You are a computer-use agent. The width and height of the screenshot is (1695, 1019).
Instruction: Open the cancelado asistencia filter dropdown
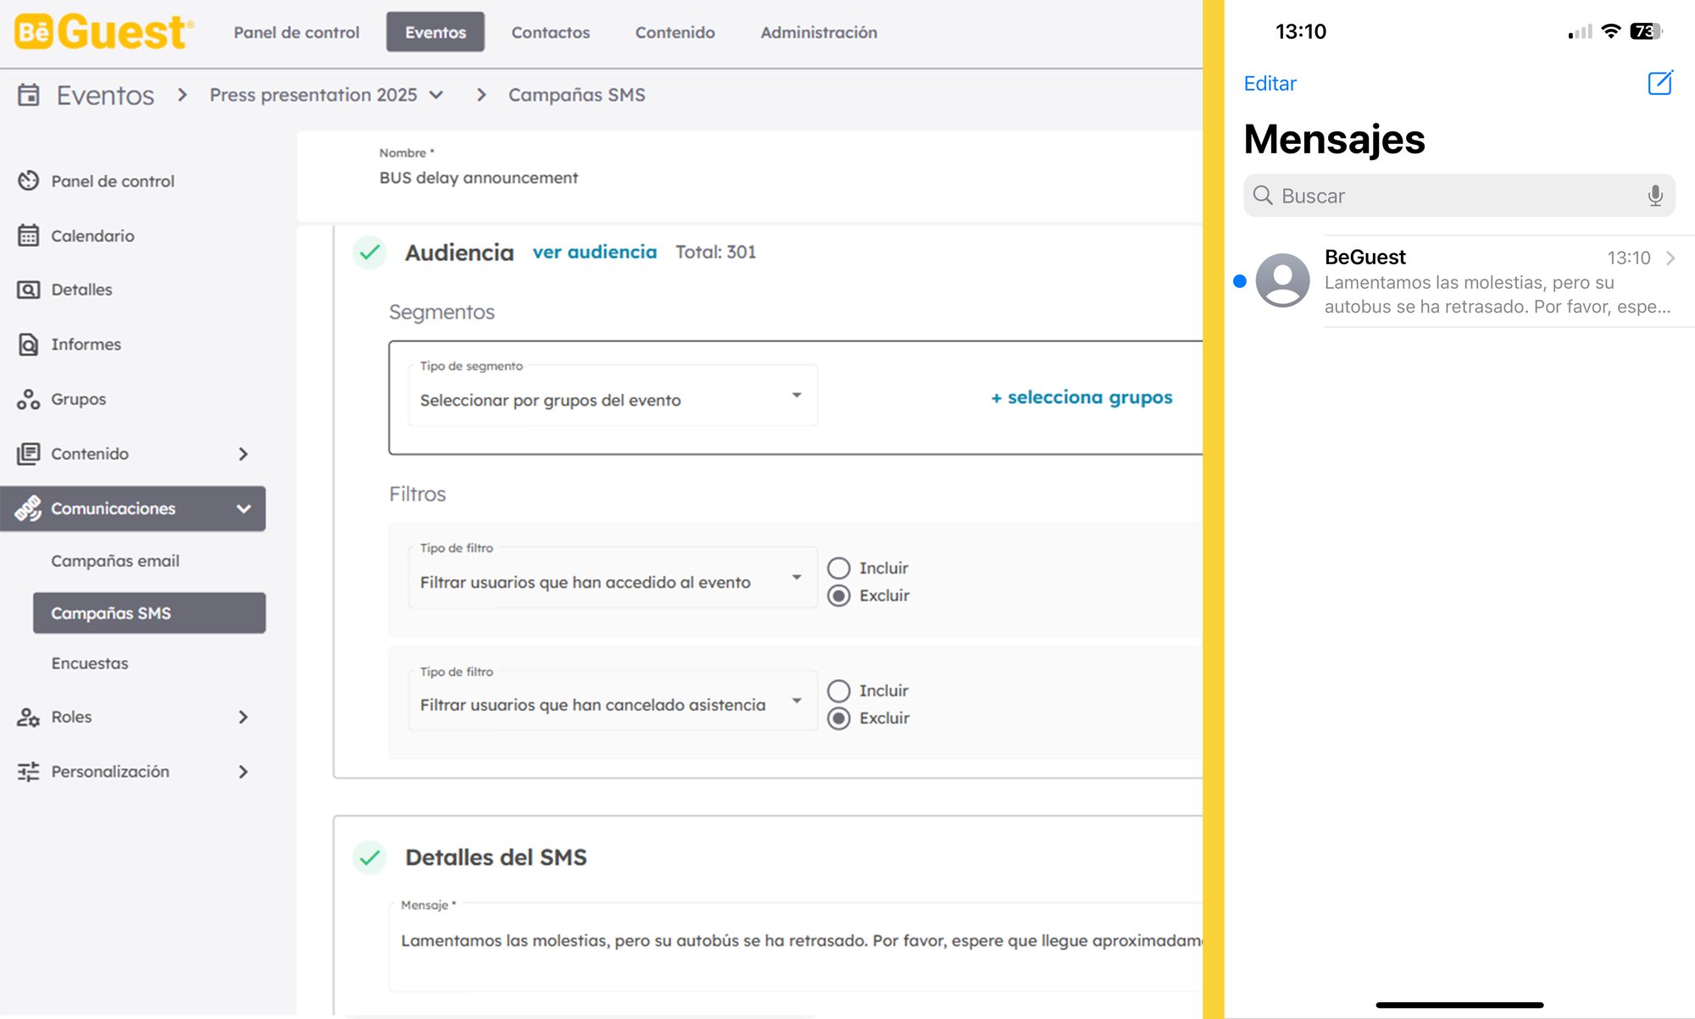pyautogui.click(x=613, y=701)
